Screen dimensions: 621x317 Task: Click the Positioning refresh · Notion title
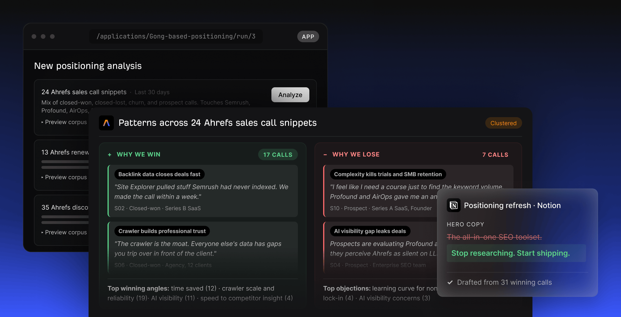click(x=512, y=205)
